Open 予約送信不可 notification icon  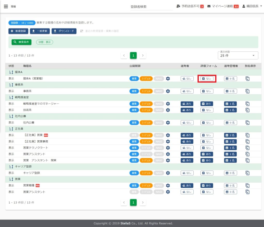[x=178, y=6]
